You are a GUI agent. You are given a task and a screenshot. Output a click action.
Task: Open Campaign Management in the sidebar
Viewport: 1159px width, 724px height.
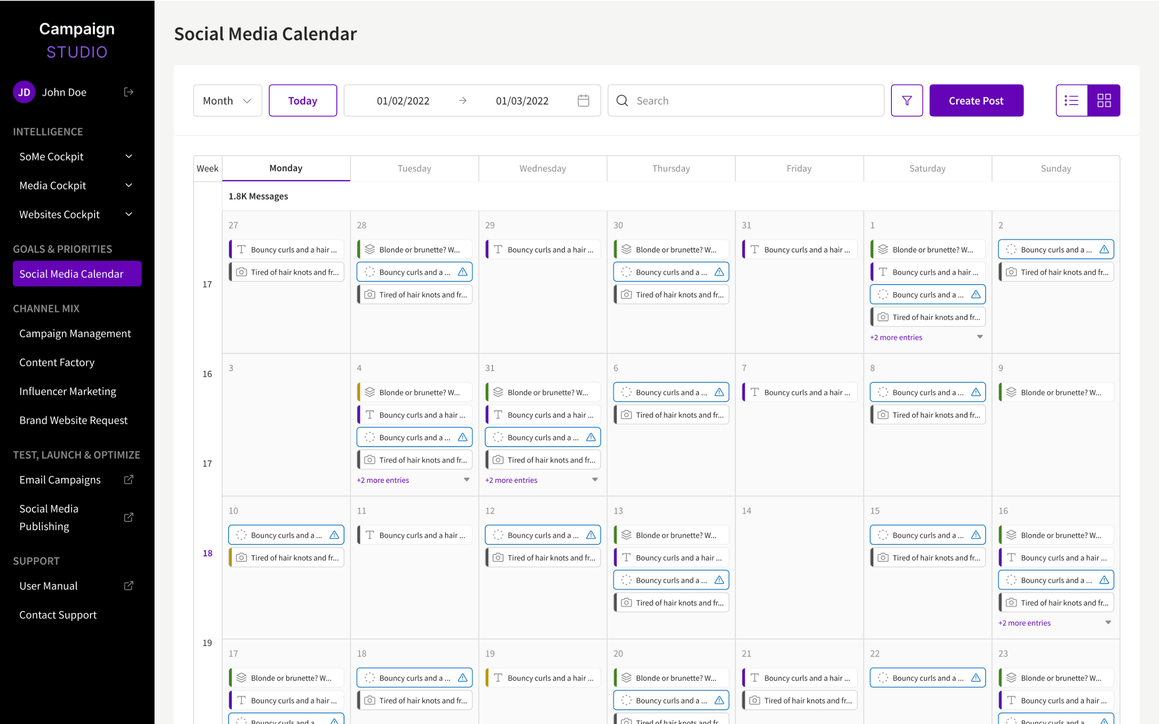75,334
